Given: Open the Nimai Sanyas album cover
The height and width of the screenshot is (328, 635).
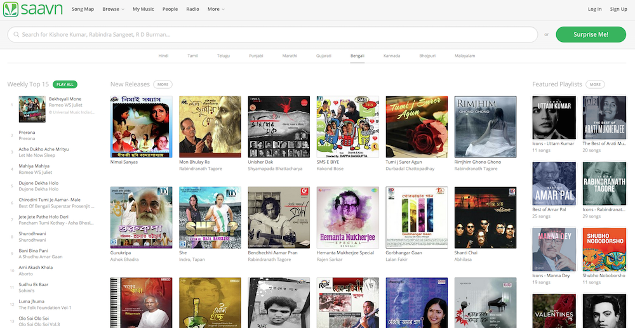Looking at the screenshot, I should [141, 126].
